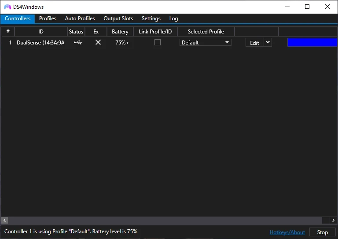Open the Selected Profile dropdown showing Default
The width and height of the screenshot is (338, 239).
[x=206, y=43]
